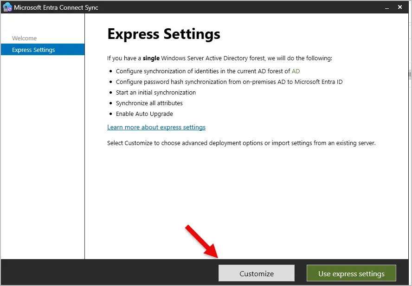This screenshot has width=412, height=286.
Task: Minimize the Entra Connect Sync window
Action: (x=385, y=7)
